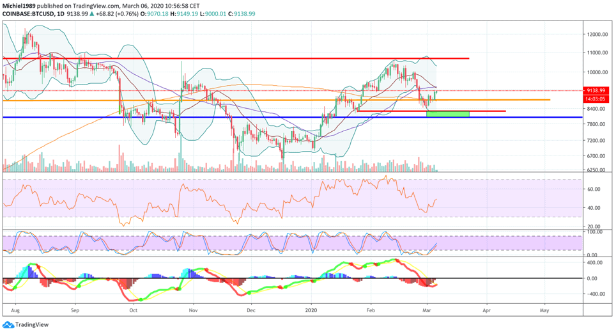Click the 14:03:05 countdown timer tag

[x=596, y=99]
